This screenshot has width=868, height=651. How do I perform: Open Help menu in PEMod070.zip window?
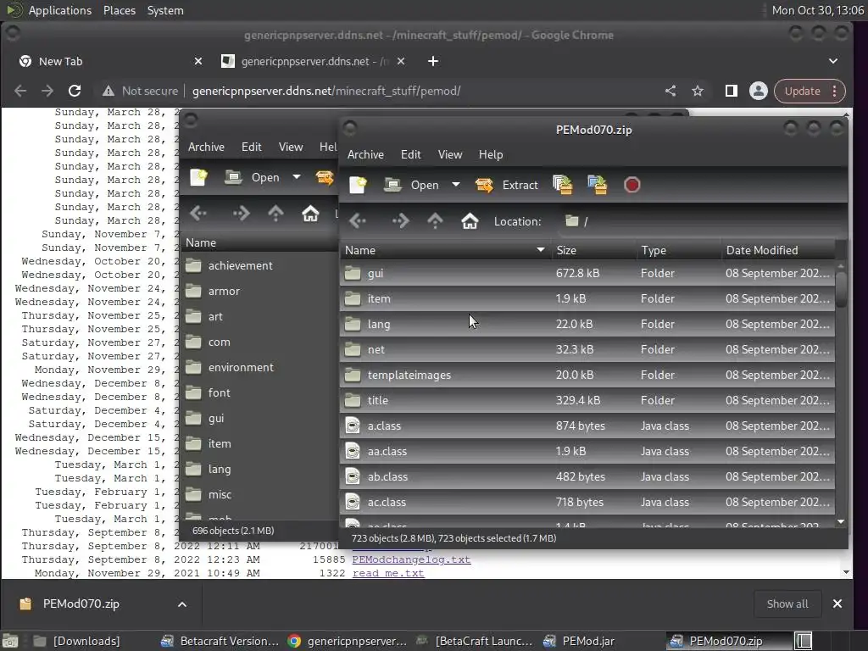pyautogui.click(x=491, y=154)
